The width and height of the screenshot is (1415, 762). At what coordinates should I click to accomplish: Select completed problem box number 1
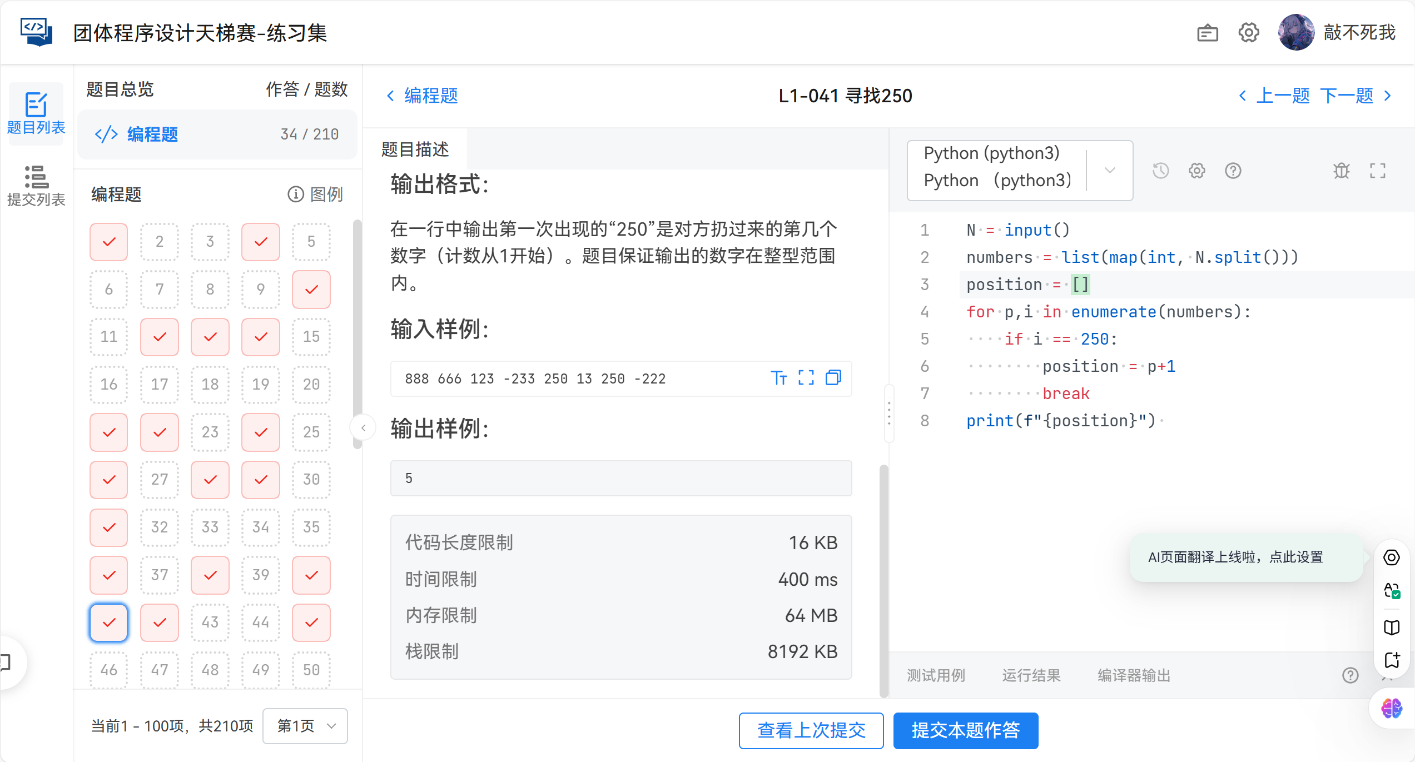(109, 242)
